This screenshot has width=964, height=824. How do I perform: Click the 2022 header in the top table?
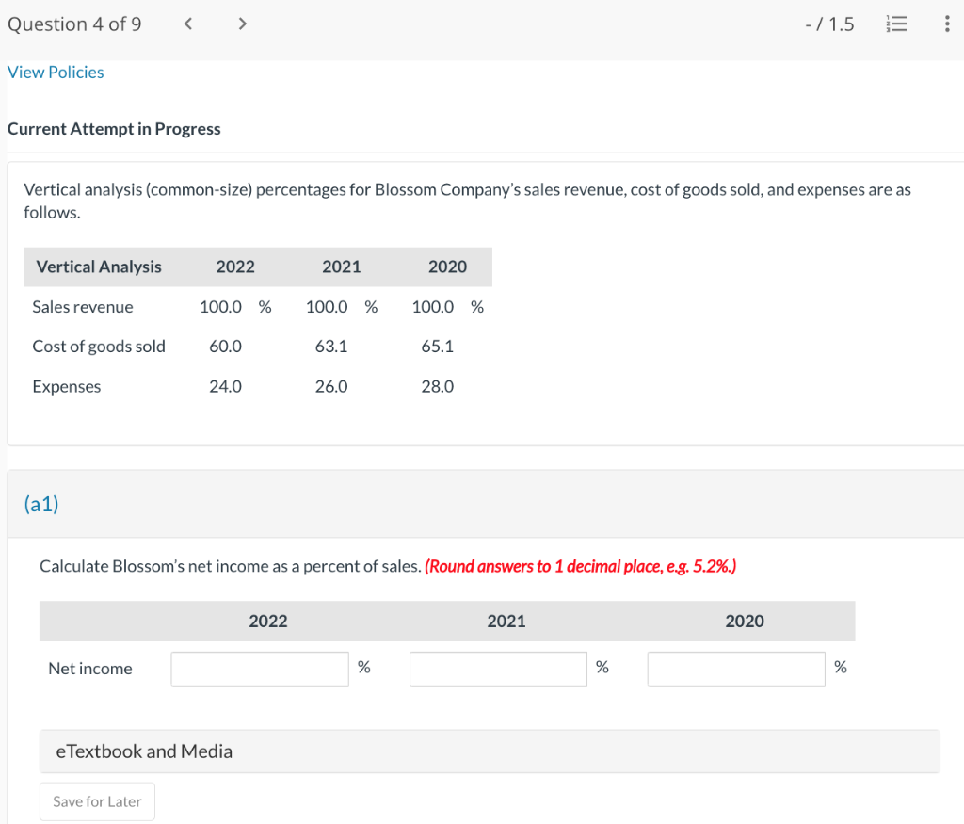(x=234, y=267)
